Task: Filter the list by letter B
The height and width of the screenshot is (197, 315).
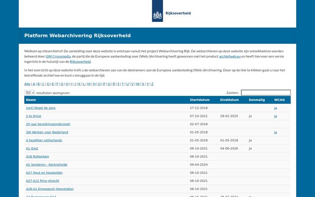Action: 38,84
